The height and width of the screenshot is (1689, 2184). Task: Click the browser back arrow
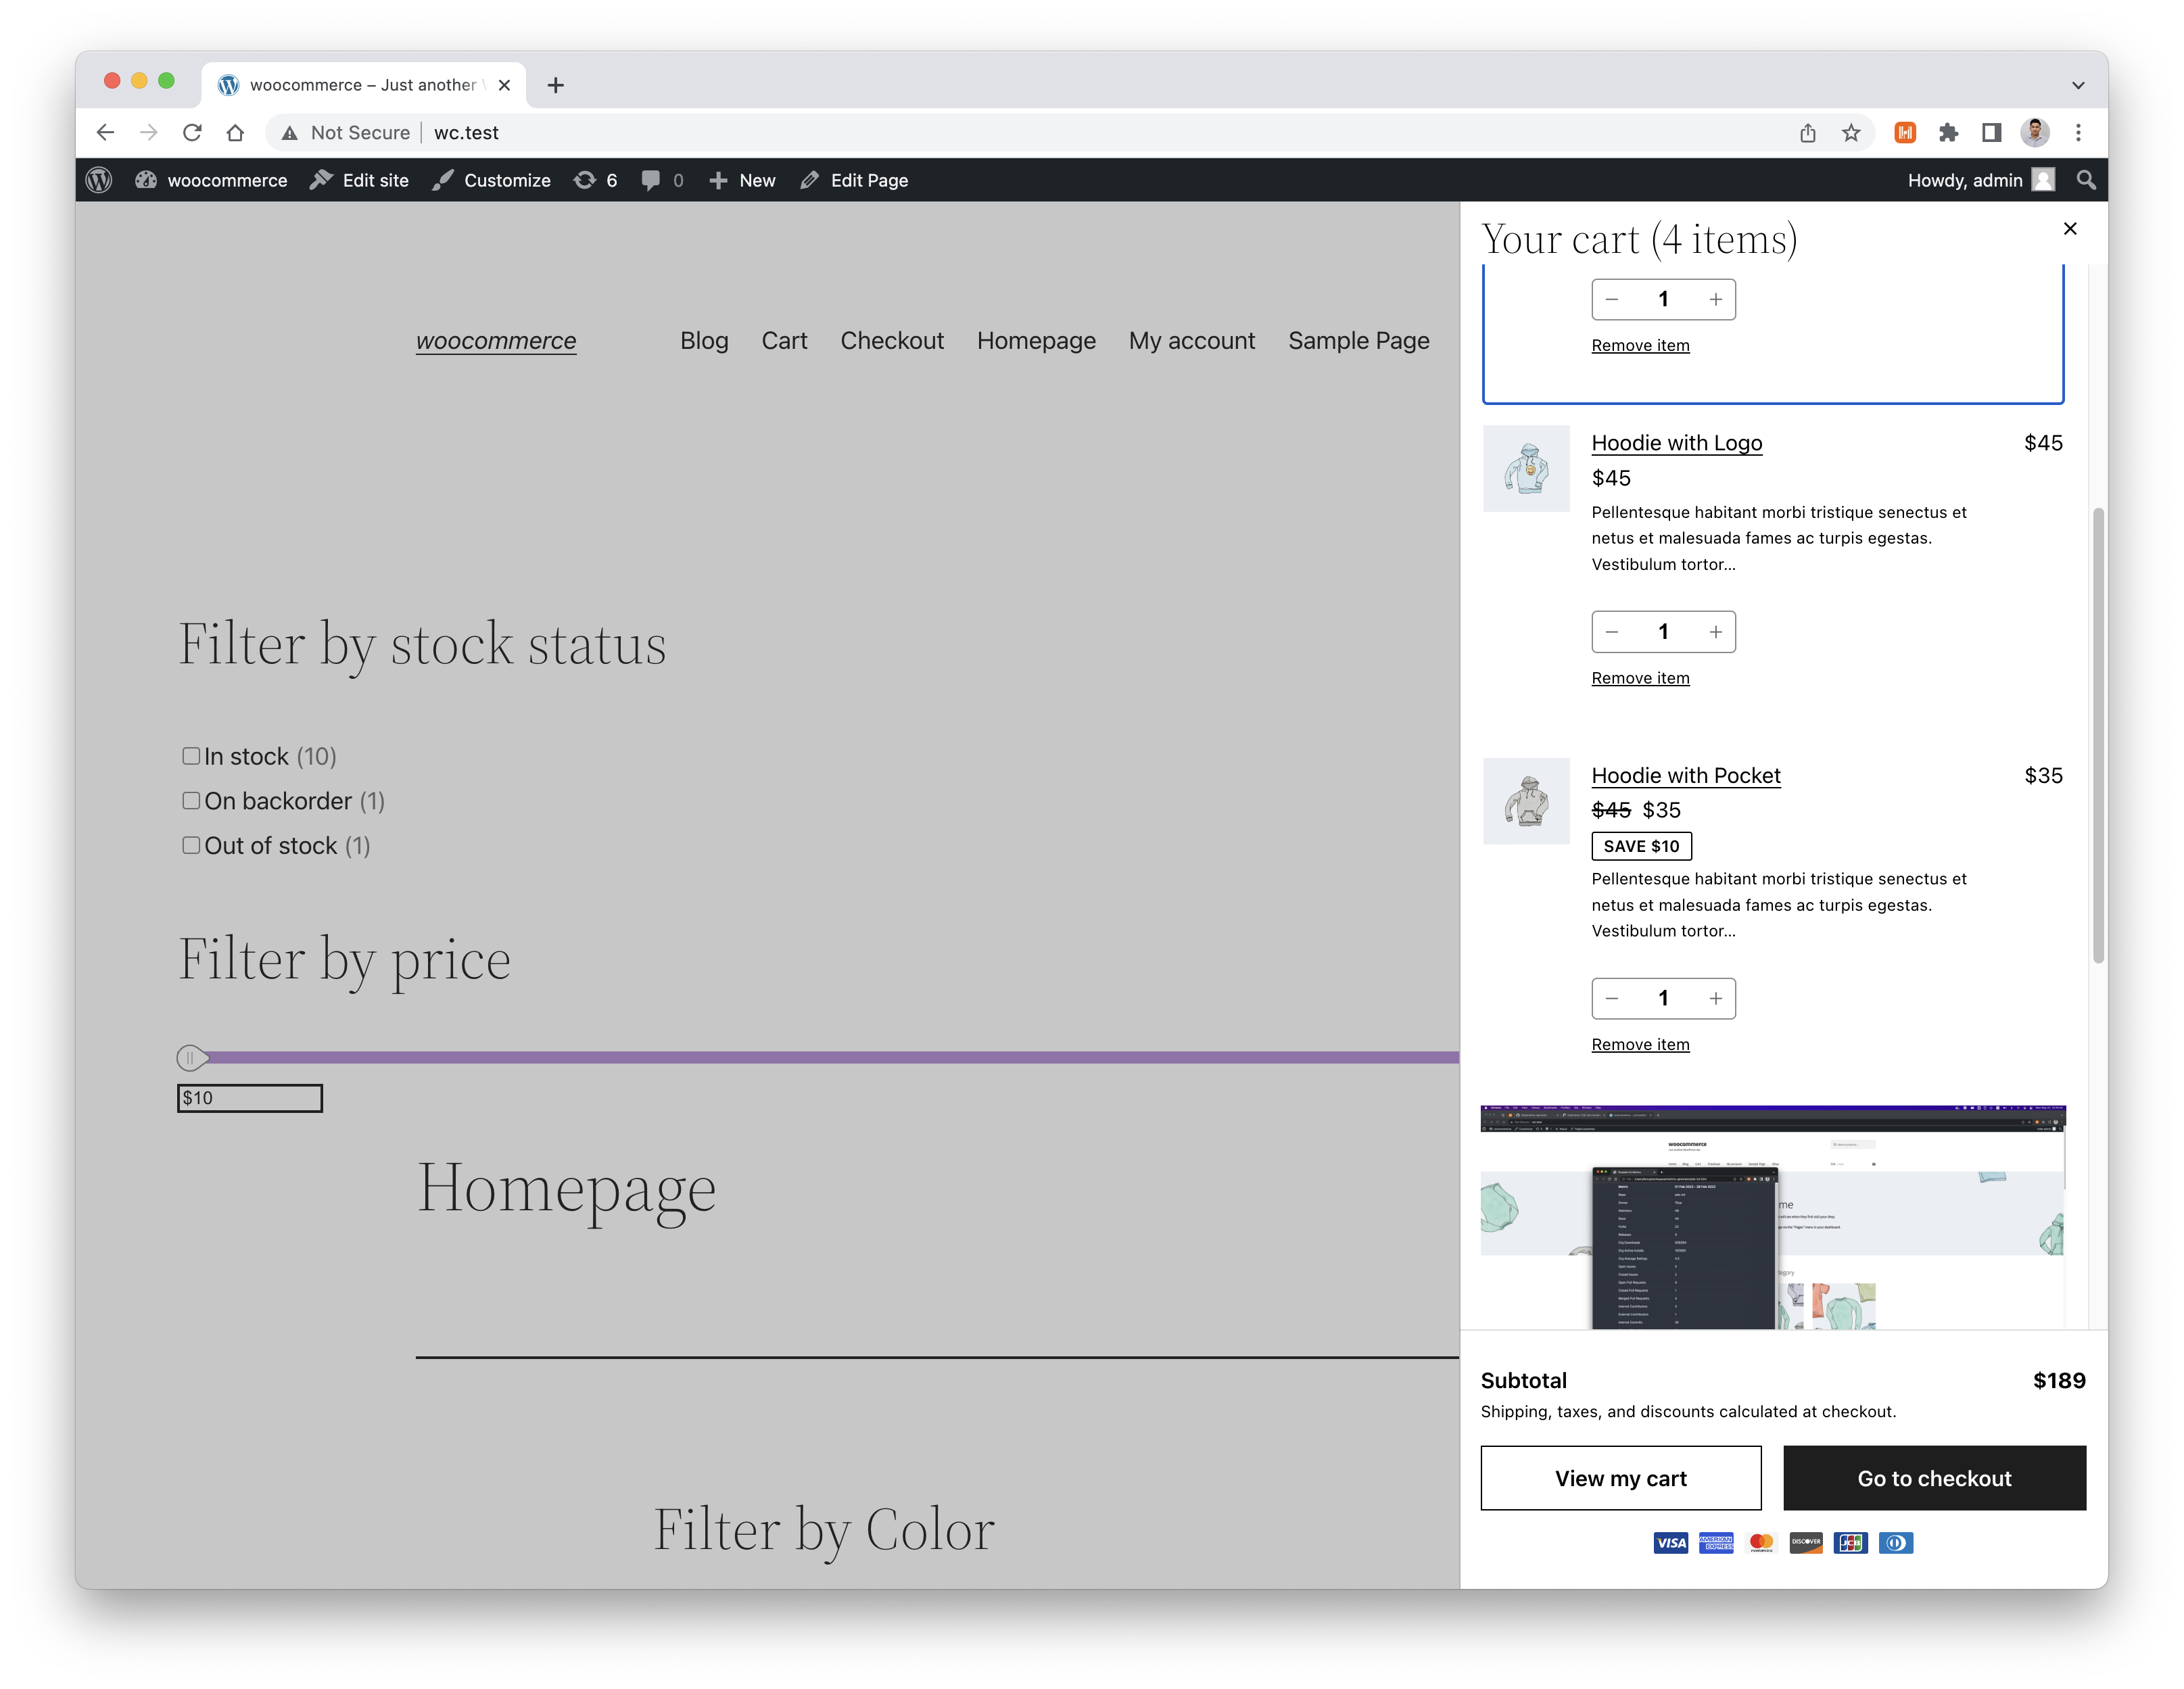click(105, 132)
